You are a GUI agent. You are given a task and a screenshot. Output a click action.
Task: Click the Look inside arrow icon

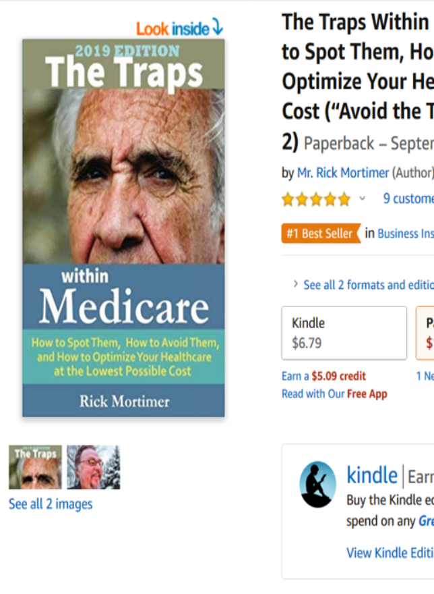click(218, 27)
